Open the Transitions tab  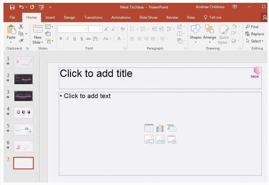point(93,17)
